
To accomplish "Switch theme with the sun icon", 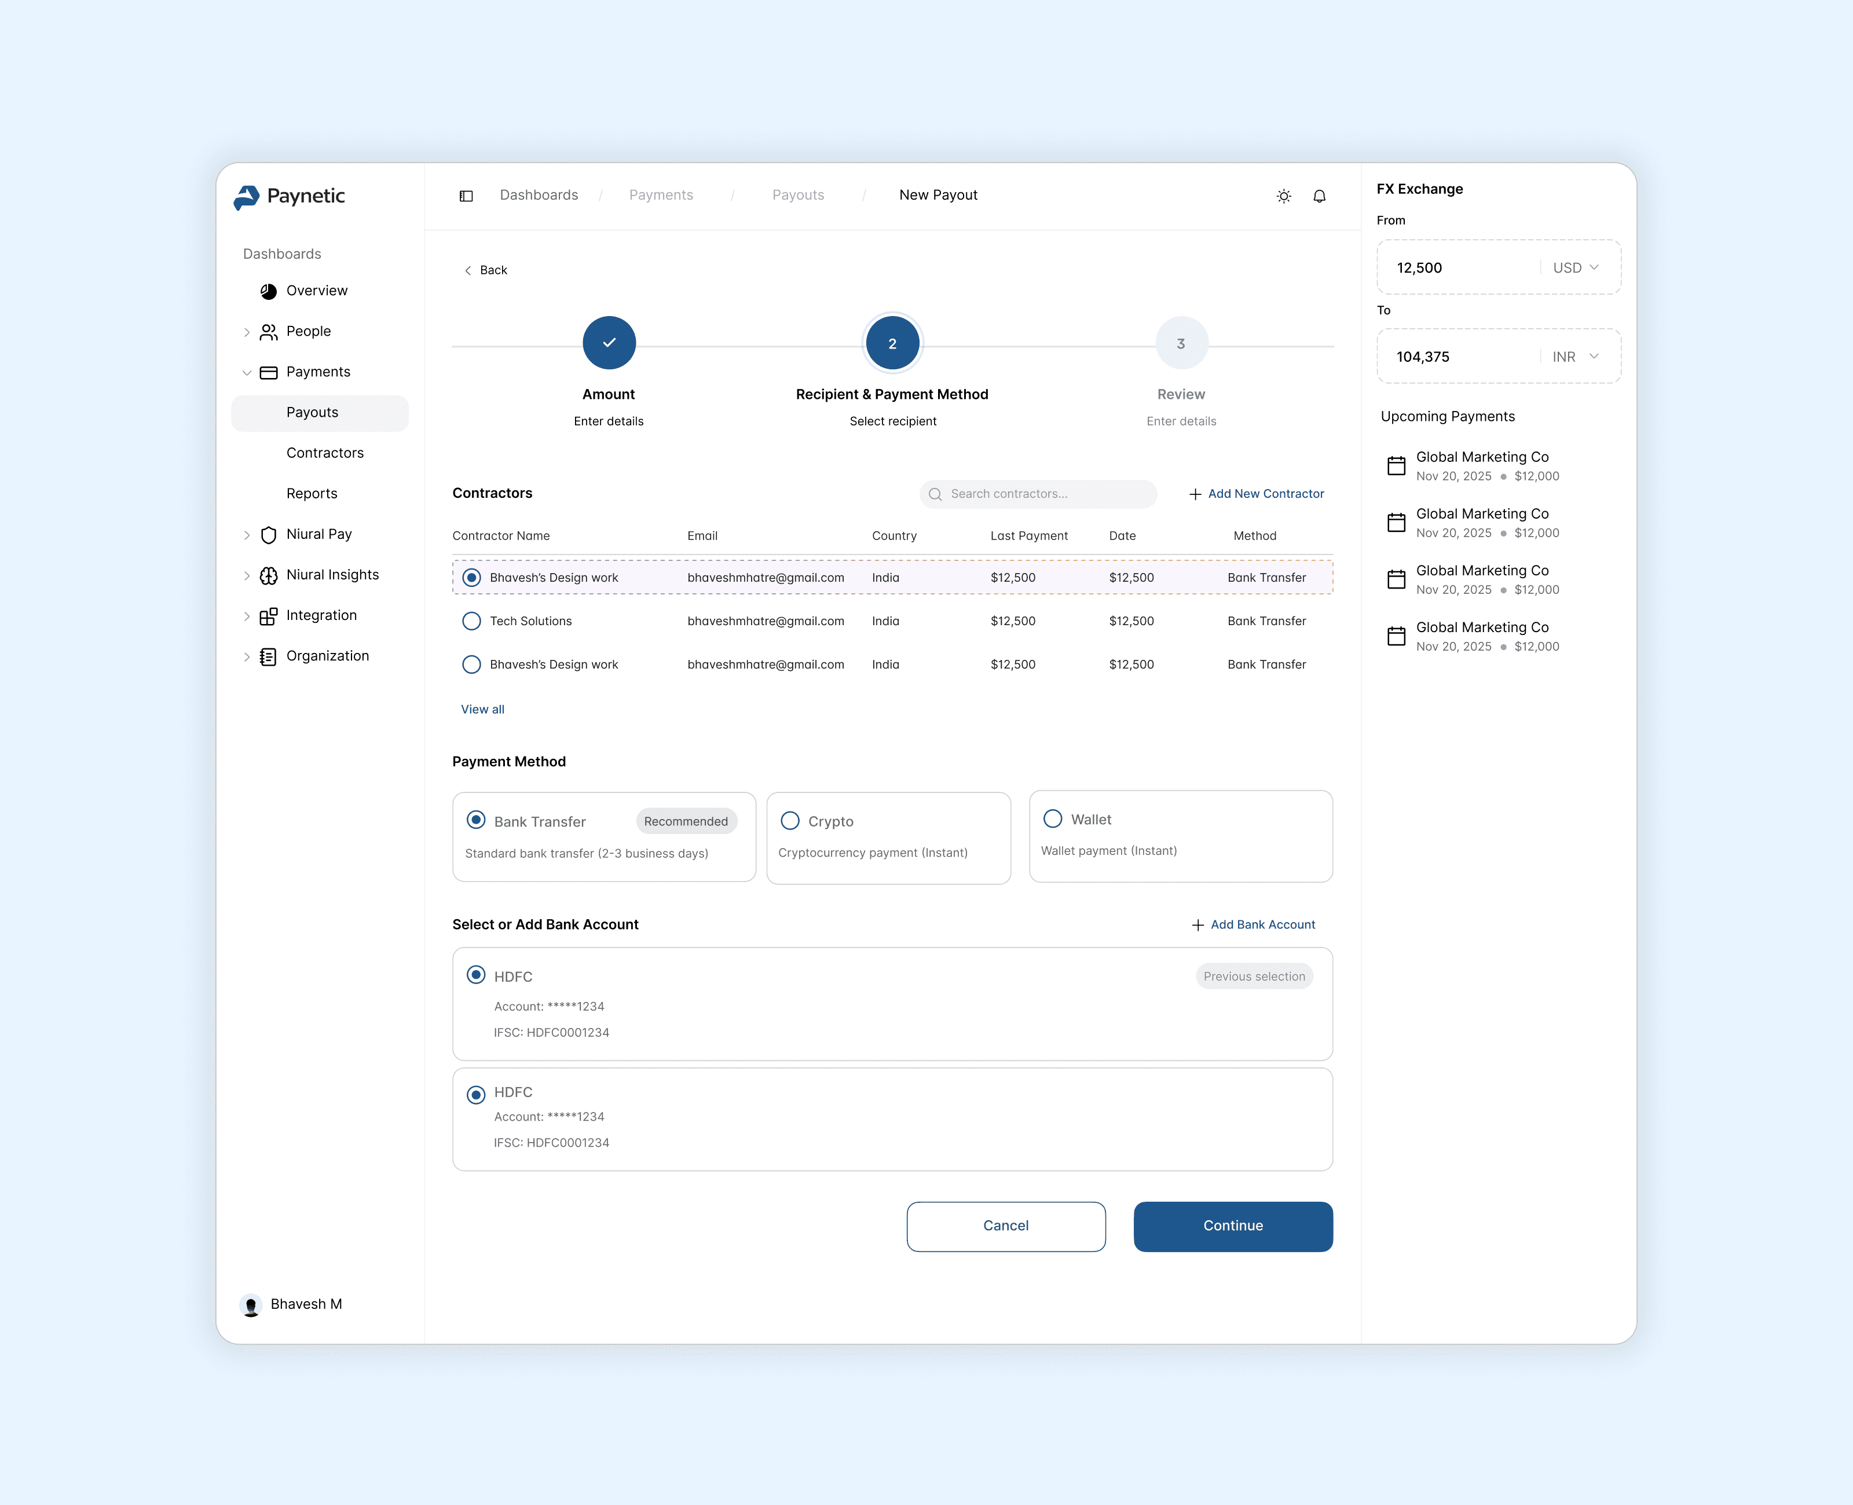I will (1283, 196).
